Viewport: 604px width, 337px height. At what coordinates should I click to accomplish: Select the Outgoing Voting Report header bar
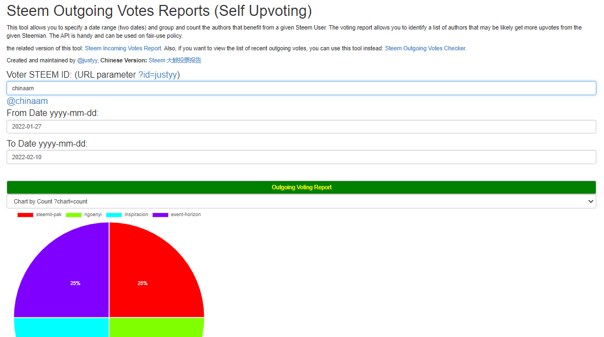(301, 188)
